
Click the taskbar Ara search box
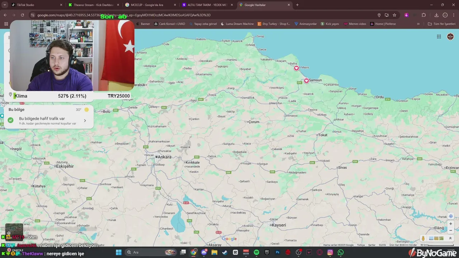coord(151,252)
